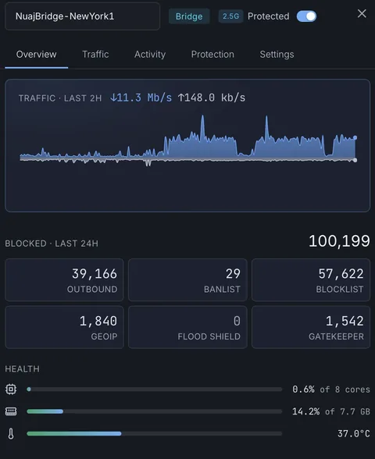375x459 pixels.
Task: Click the Bridge type badge
Action: tap(189, 16)
